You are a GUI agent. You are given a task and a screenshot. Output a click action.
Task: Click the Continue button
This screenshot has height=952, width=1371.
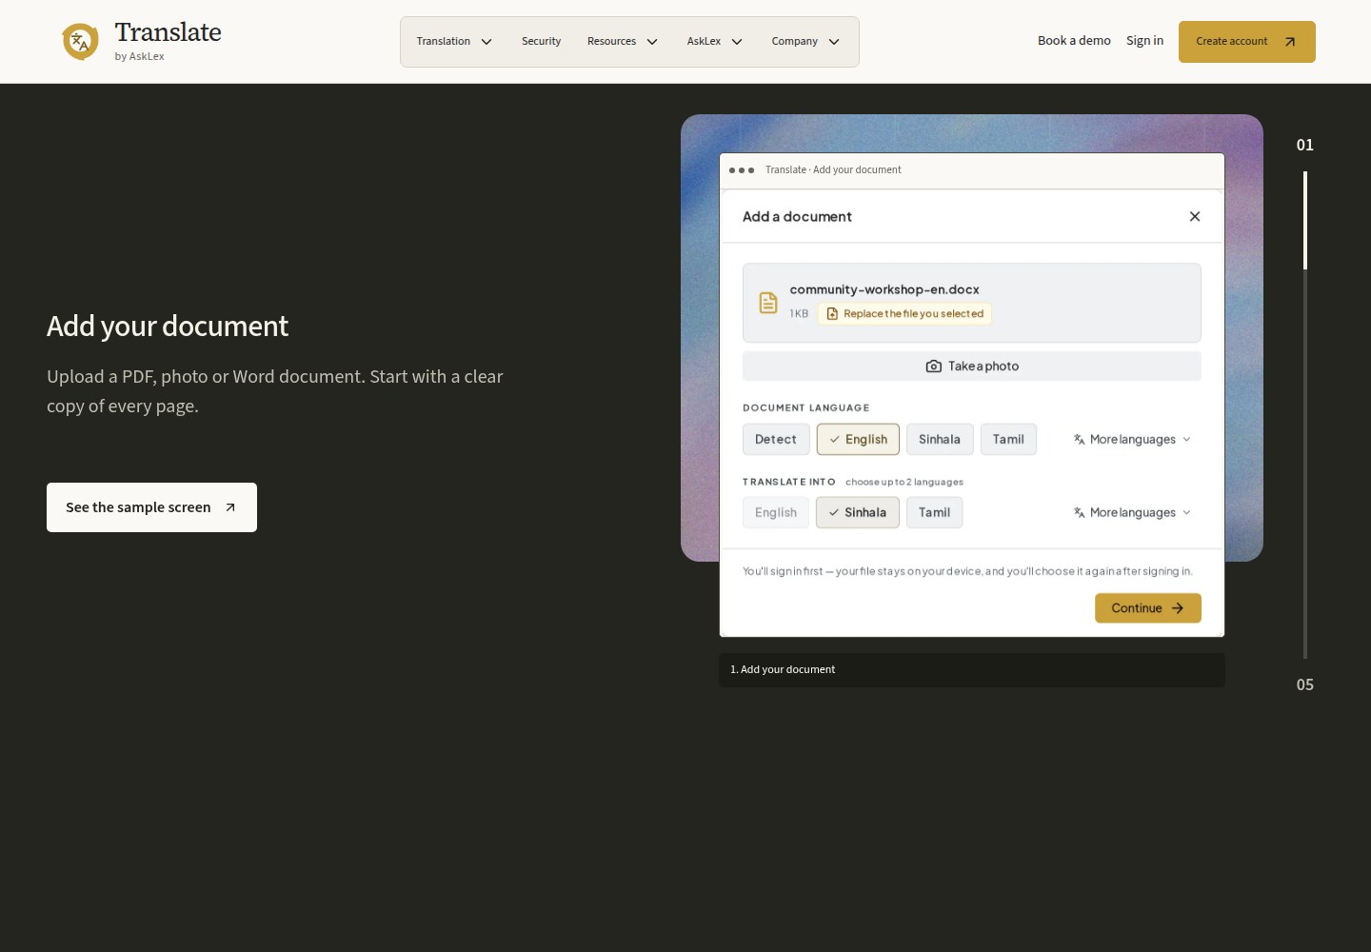point(1148,608)
